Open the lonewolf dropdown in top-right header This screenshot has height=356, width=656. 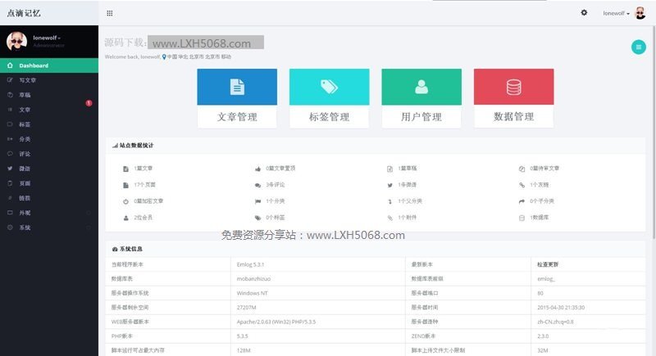[x=616, y=13]
